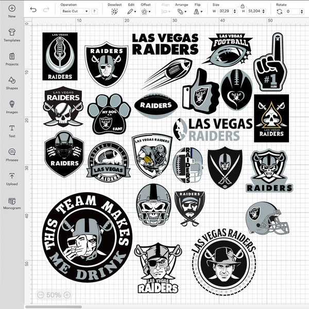Select the thumbs-up Raiders design
Image resolution: width=309 pixels, height=309 pixels.
point(201,91)
